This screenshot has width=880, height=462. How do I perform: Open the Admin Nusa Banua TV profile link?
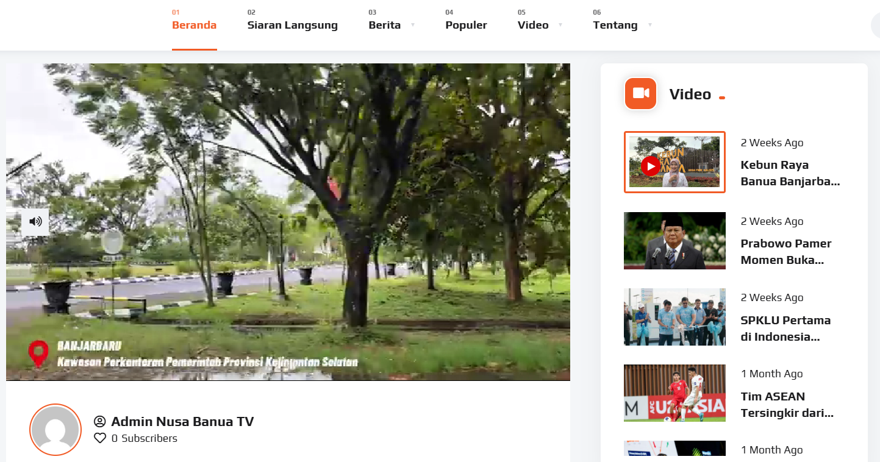coord(182,422)
